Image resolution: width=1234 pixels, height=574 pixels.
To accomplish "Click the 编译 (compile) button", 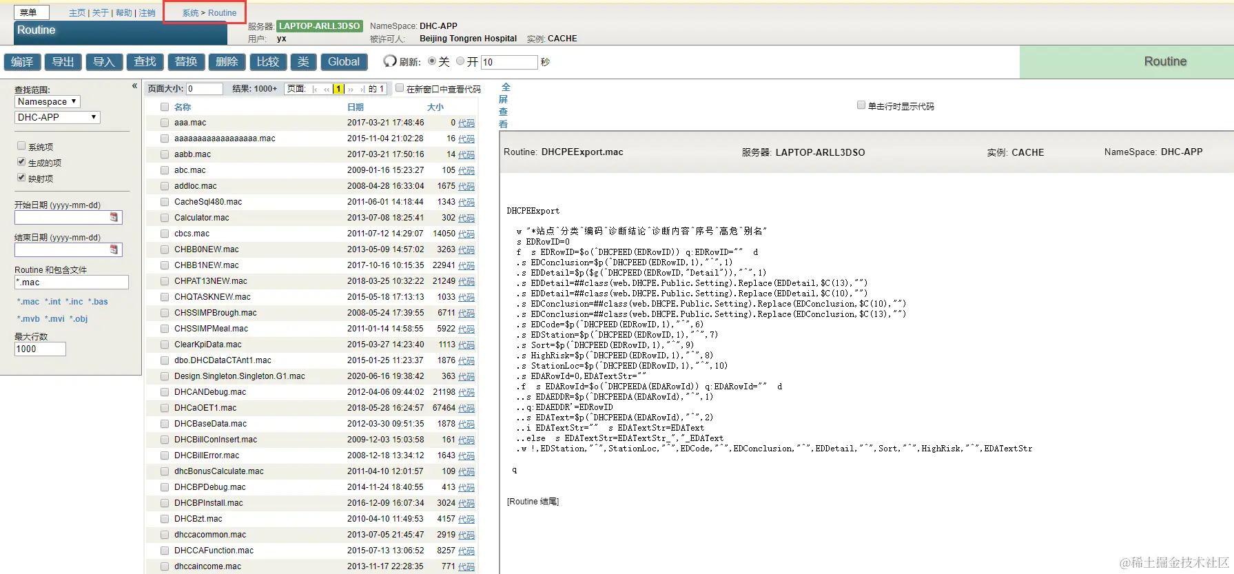I will coord(22,62).
